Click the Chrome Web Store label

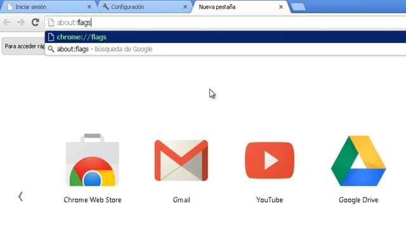click(x=93, y=200)
